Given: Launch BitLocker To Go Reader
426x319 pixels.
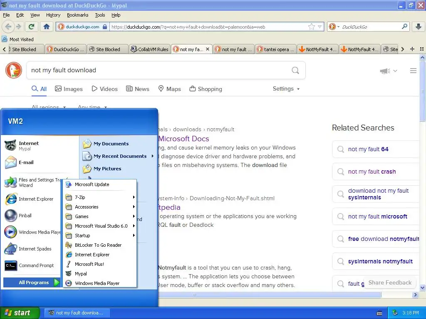Looking at the screenshot, I should 100,245.
